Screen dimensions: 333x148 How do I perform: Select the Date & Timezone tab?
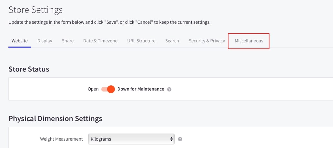coord(100,41)
